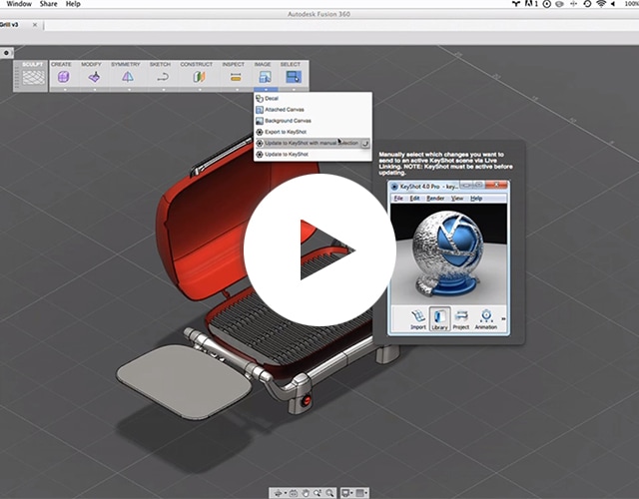Open View menu in KeyShot preview
Viewport: 639px width, 499px height.
[457, 198]
